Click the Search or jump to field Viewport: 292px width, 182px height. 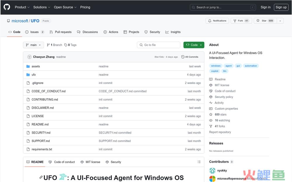pos(223,7)
